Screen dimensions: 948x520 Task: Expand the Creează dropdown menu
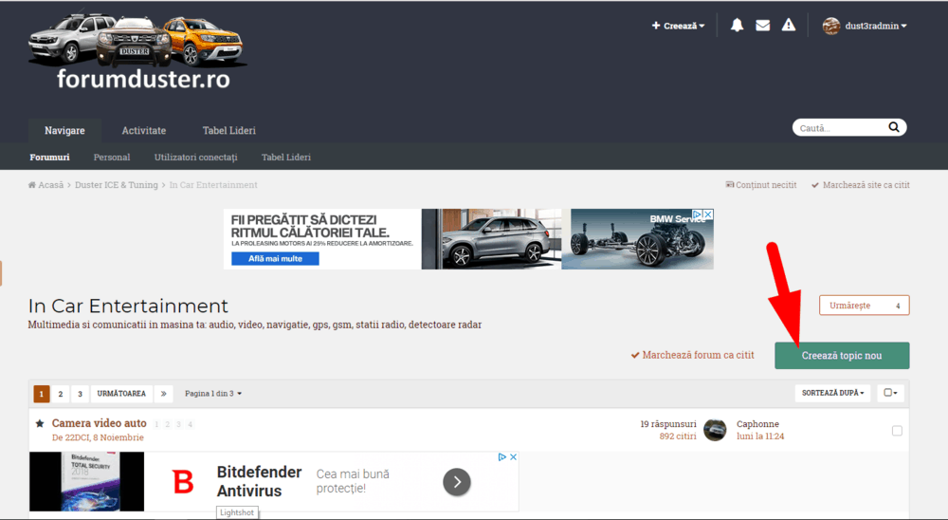coord(678,26)
